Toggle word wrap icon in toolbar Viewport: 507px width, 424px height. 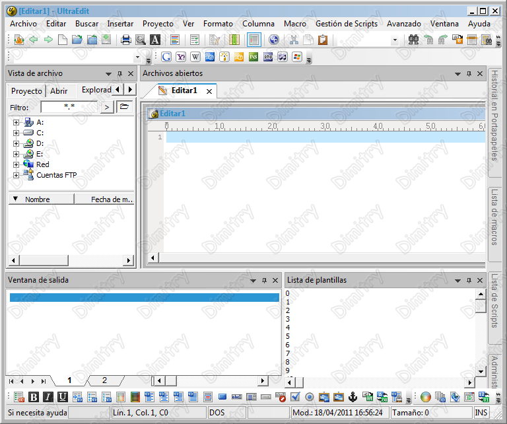point(195,40)
